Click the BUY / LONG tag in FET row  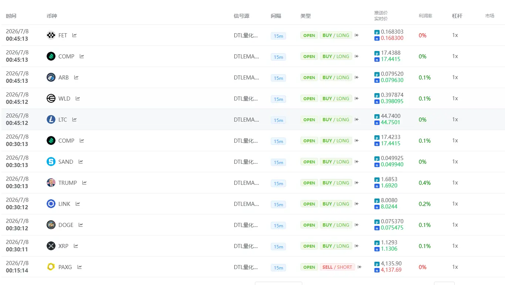(336, 35)
